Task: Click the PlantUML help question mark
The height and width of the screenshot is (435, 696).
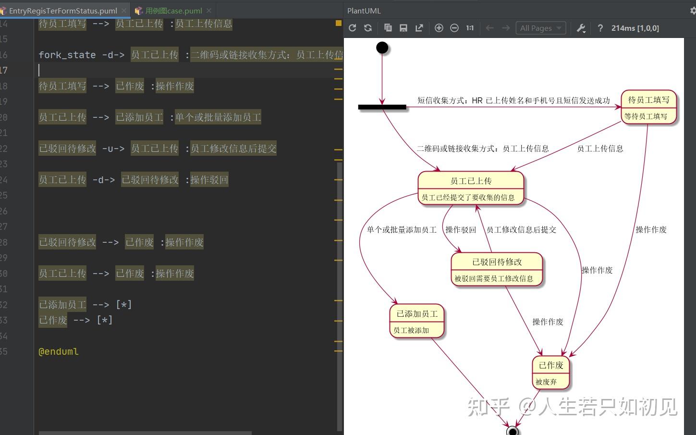Action: [600, 28]
